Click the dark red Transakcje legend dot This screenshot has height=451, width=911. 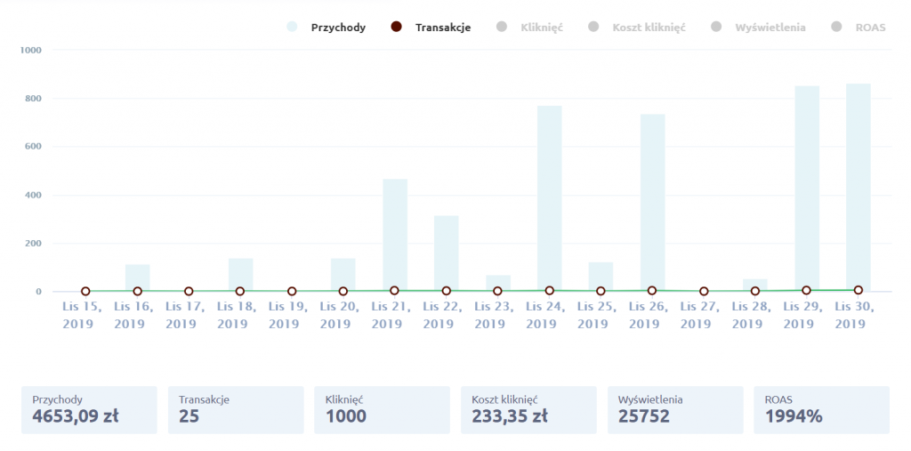pos(397,28)
